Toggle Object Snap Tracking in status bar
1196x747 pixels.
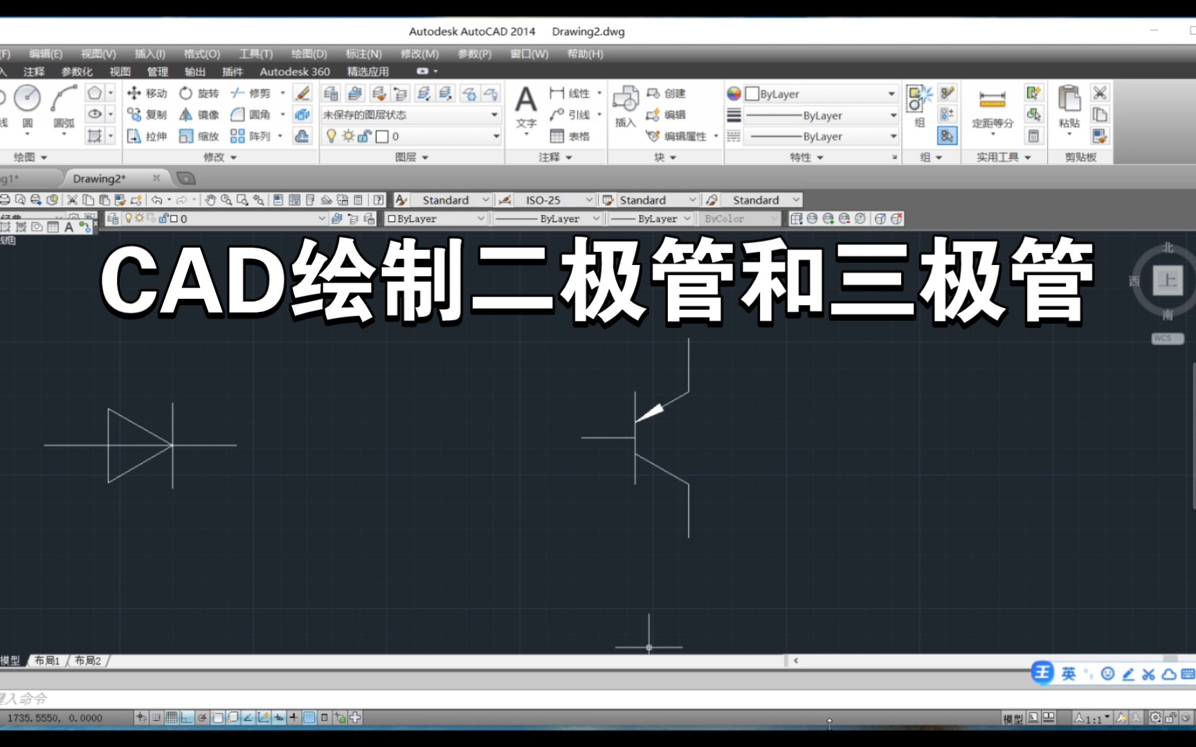click(x=248, y=717)
